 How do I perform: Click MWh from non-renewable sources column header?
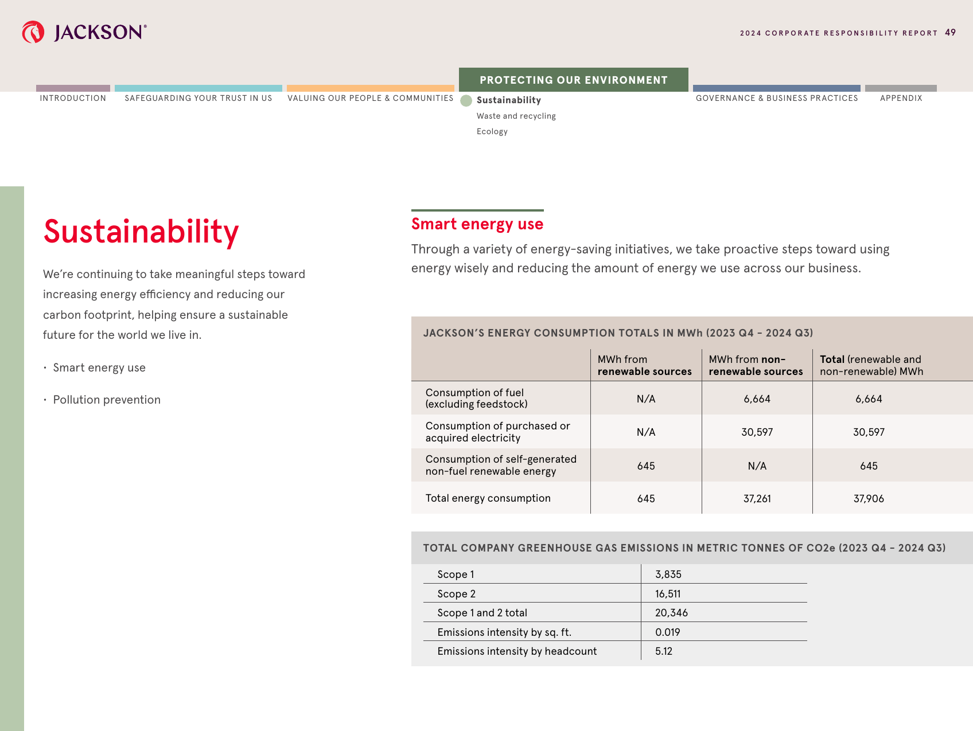(756, 365)
